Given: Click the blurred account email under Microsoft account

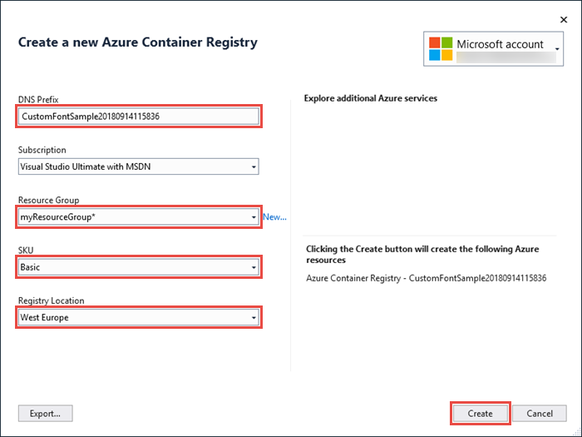Looking at the screenshot, I should (x=506, y=57).
